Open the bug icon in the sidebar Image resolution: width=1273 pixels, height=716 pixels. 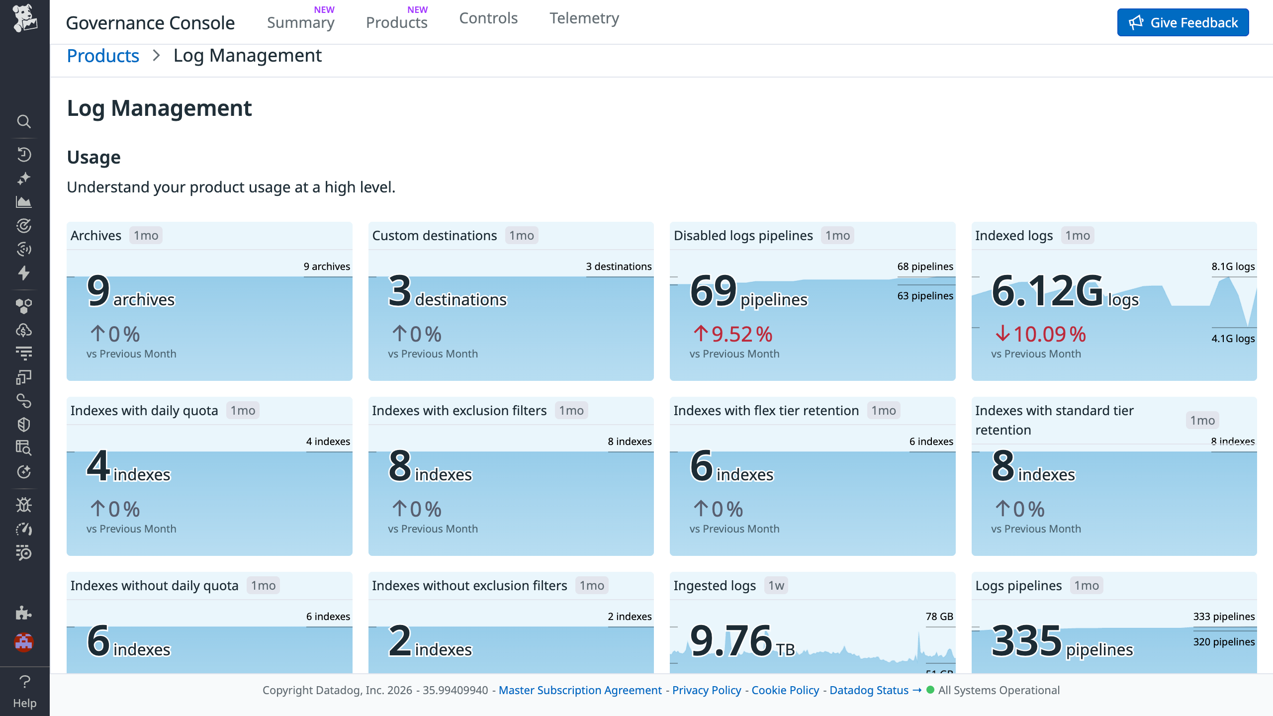[24, 505]
